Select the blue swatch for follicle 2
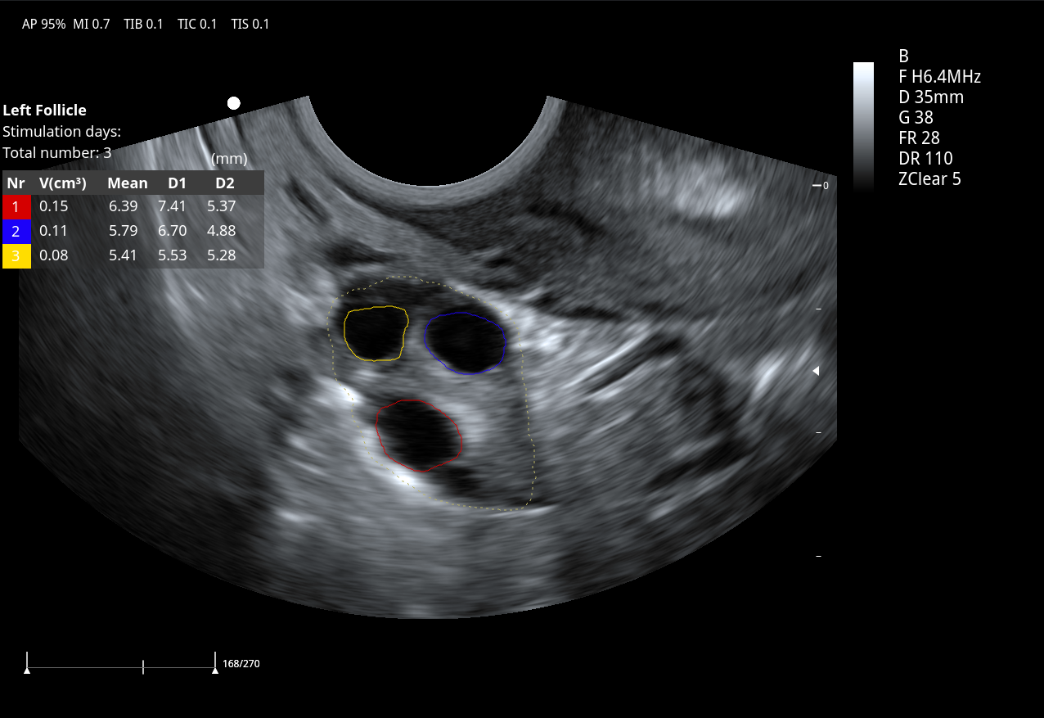The height and width of the screenshot is (718, 1044). point(16,231)
